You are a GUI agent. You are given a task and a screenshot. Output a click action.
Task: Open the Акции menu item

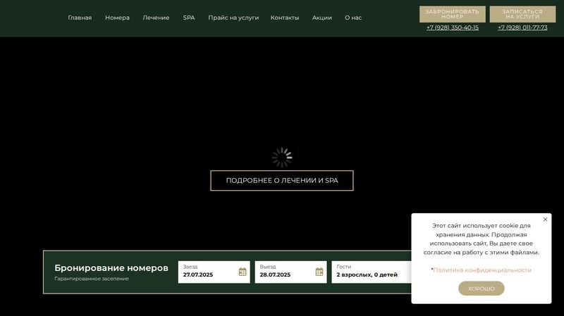(322, 18)
